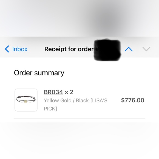Tap the gray down arrow for next message

pos(146,49)
